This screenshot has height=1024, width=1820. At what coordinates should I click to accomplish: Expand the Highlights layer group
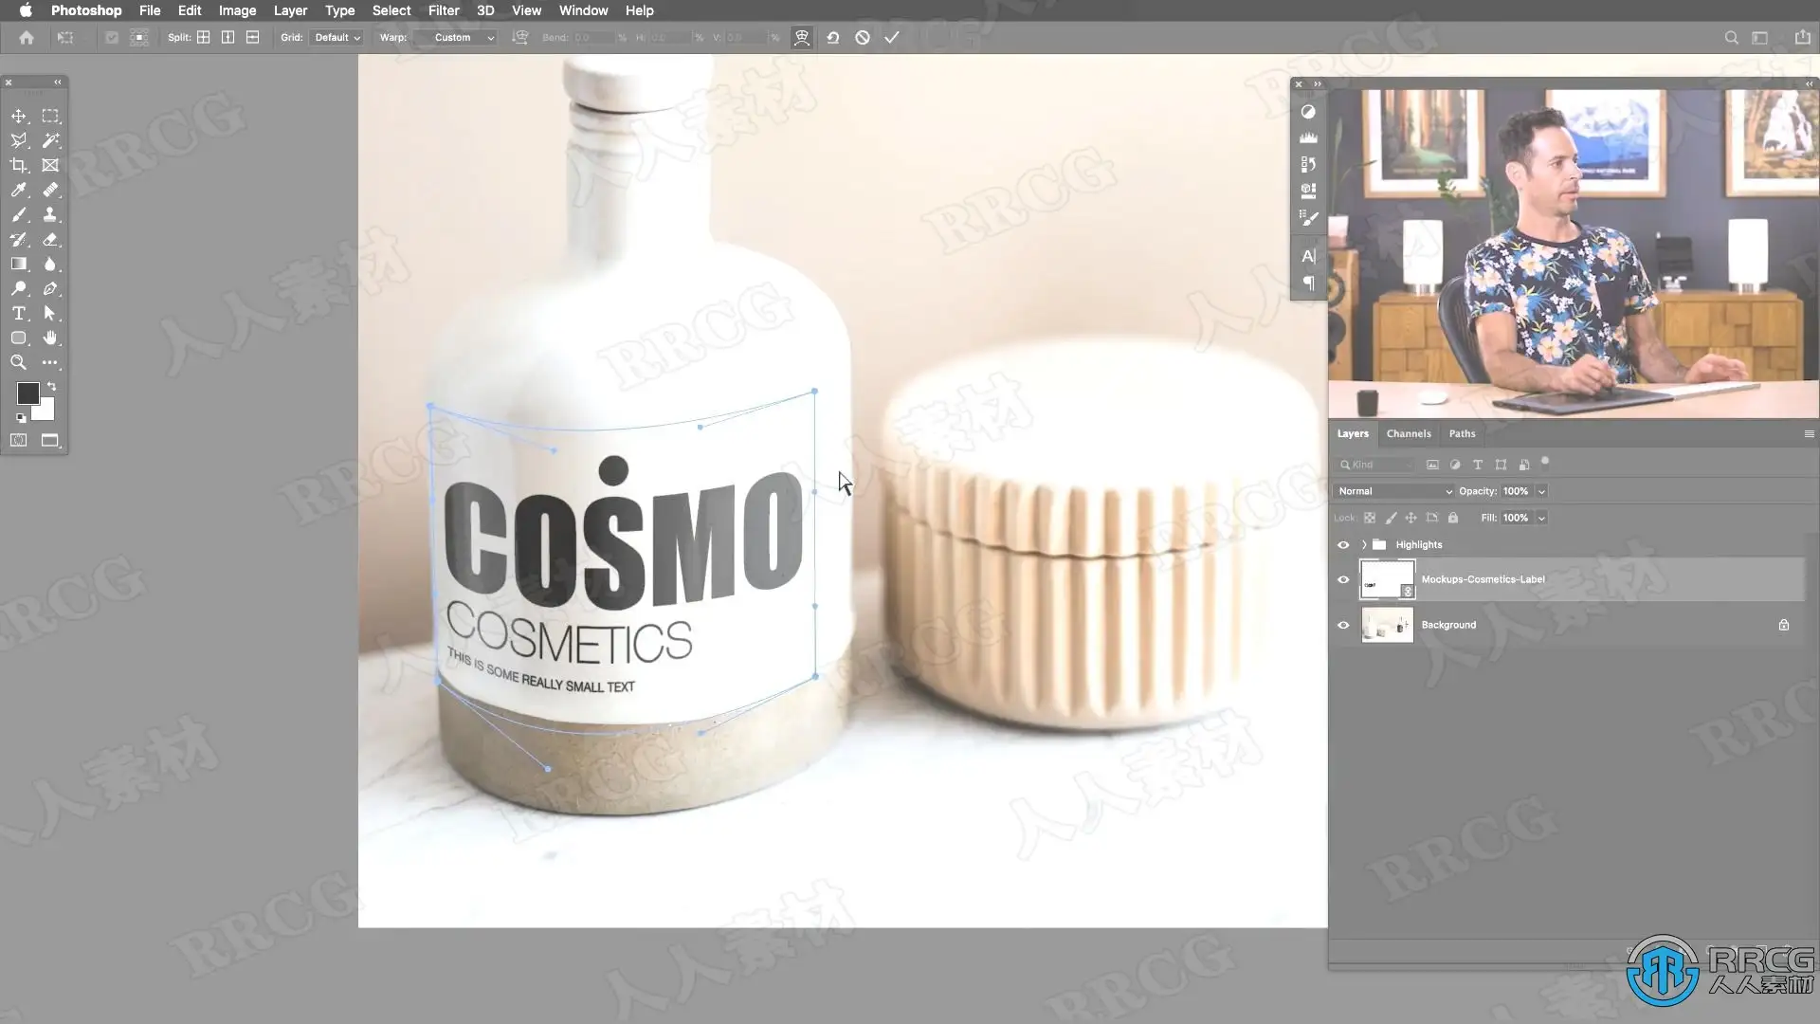tap(1364, 545)
